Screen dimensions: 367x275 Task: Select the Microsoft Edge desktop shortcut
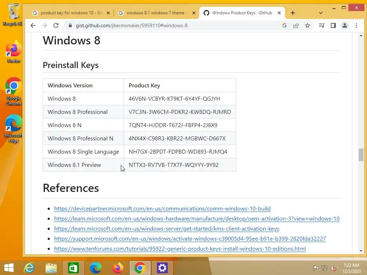pyautogui.click(x=14, y=129)
